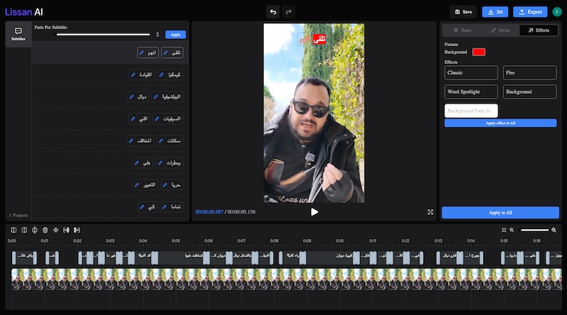Image resolution: width=567 pixels, height=315 pixels.
Task: Click the Export button
Action: pyautogui.click(x=530, y=11)
